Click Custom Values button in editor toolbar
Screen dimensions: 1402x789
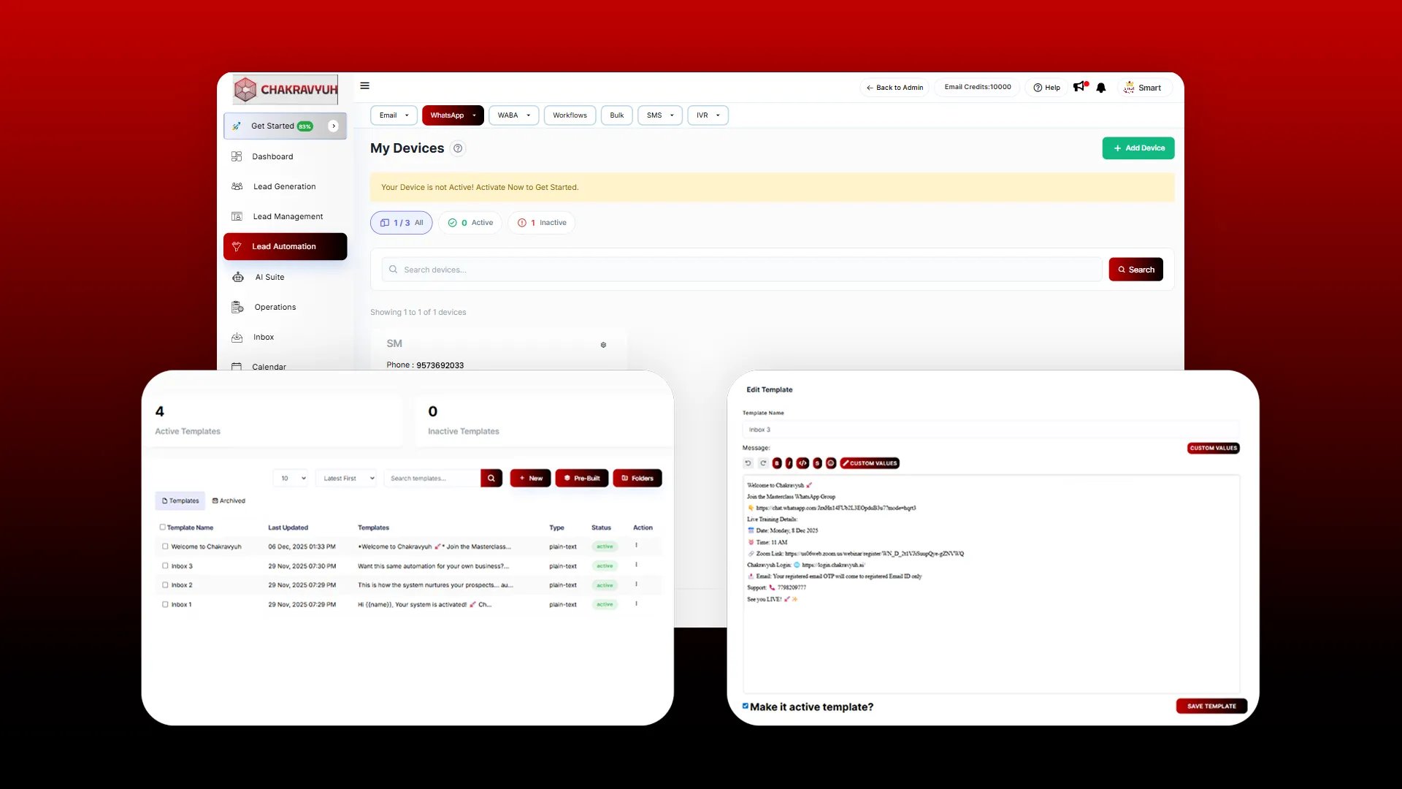click(x=870, y=463)
